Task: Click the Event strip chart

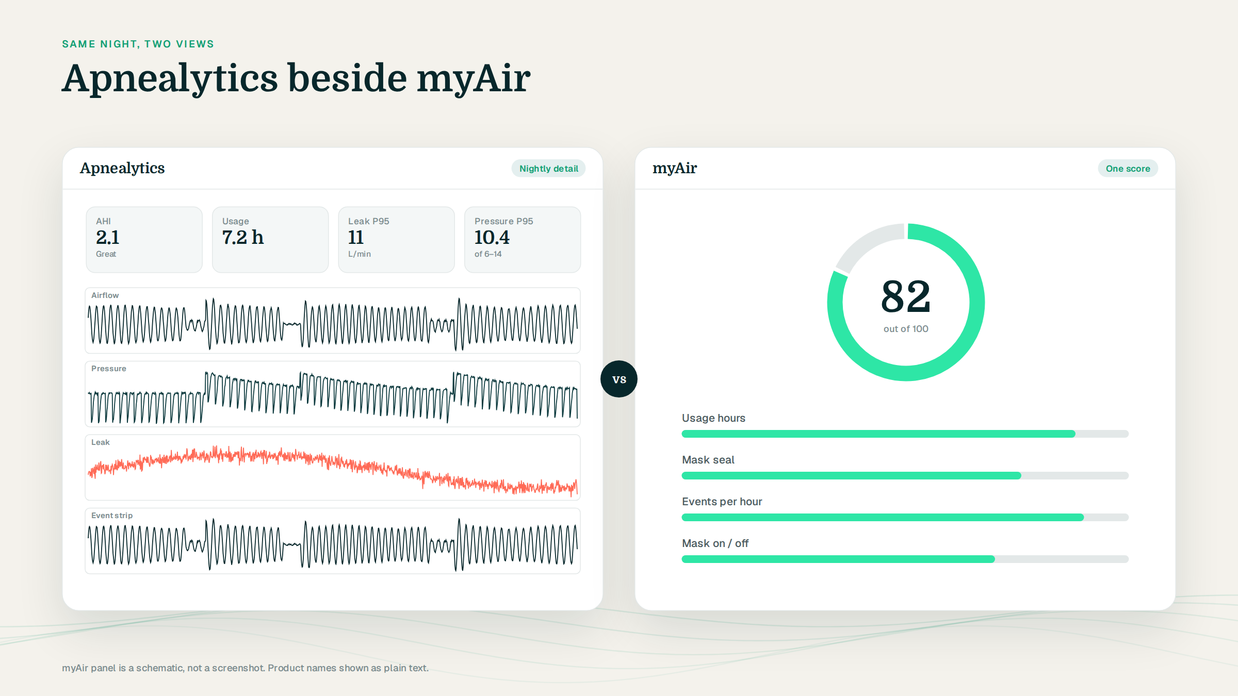Action: coord(333,541)
